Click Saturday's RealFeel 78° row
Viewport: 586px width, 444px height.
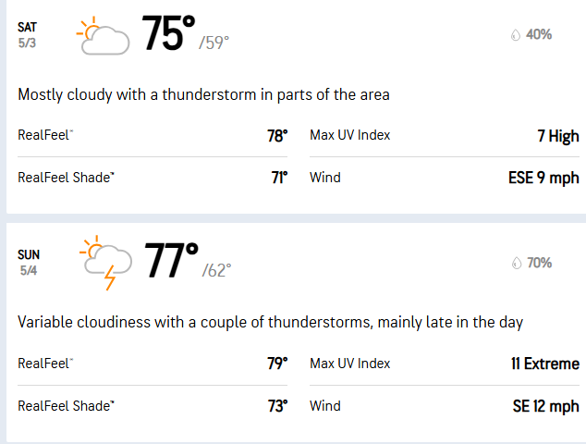coord(153,136)
